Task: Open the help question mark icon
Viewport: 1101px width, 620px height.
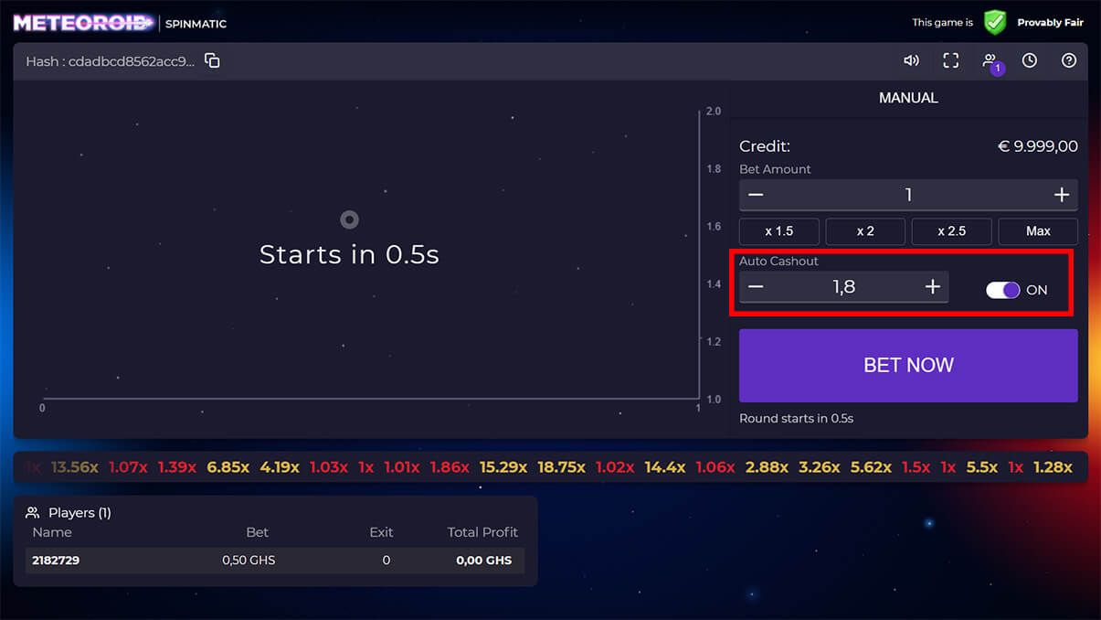Action: pyautogui.click(x=1069, y=60)
